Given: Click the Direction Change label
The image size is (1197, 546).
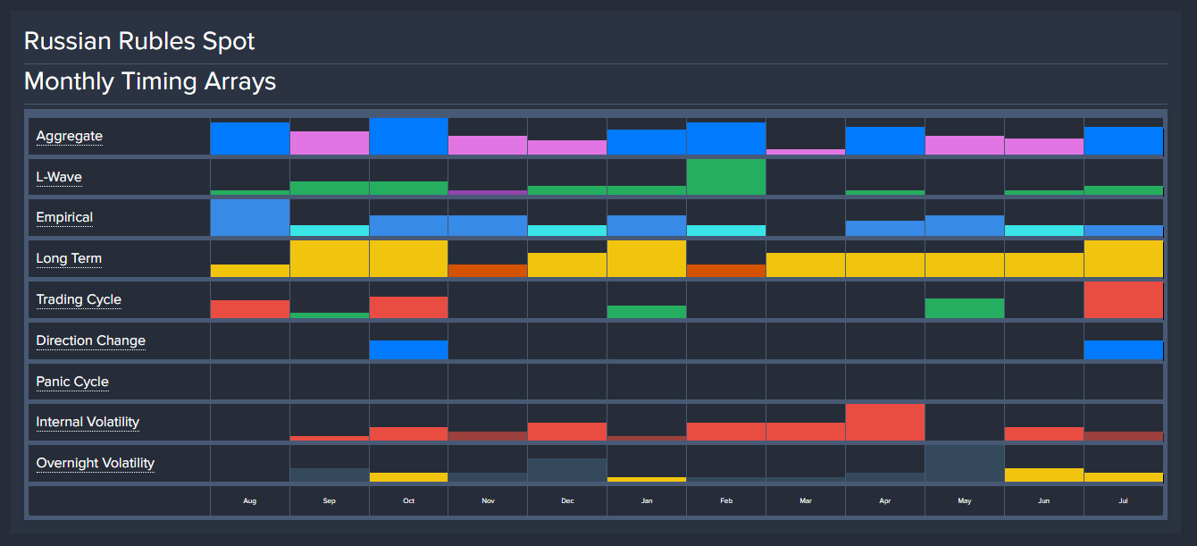Looking at the screenshot, I should tap(90, 340).
